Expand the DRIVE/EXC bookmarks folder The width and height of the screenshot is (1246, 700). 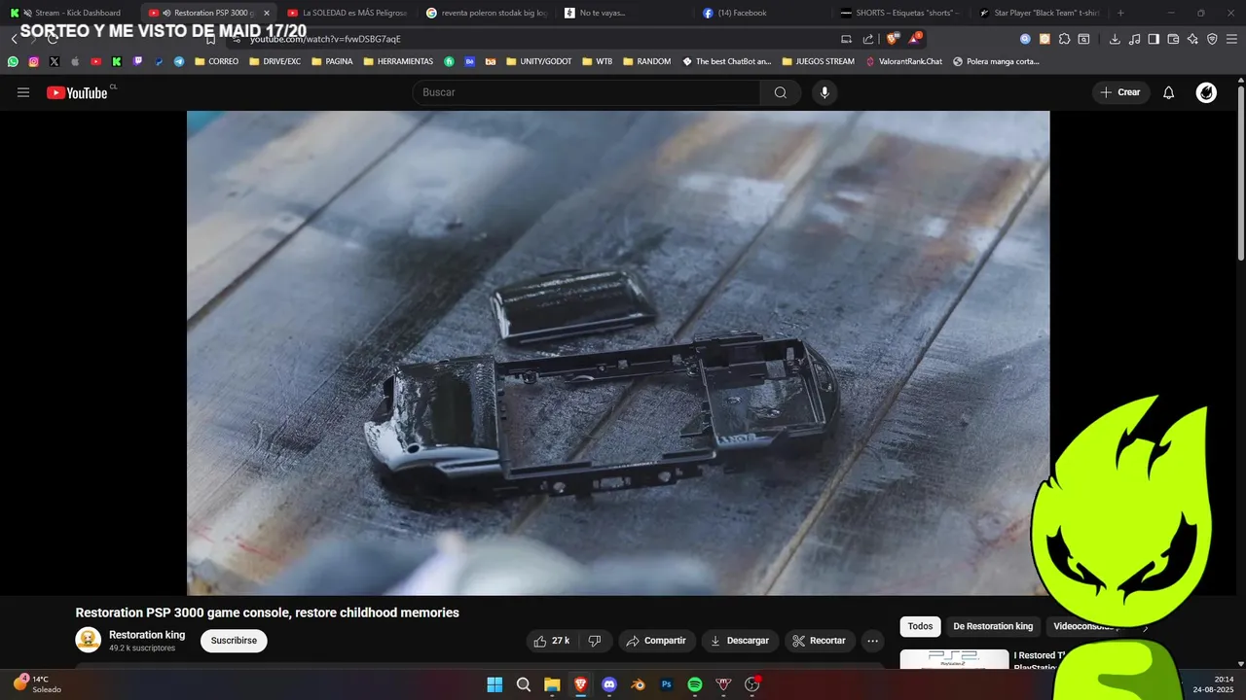tap(275, 61)
